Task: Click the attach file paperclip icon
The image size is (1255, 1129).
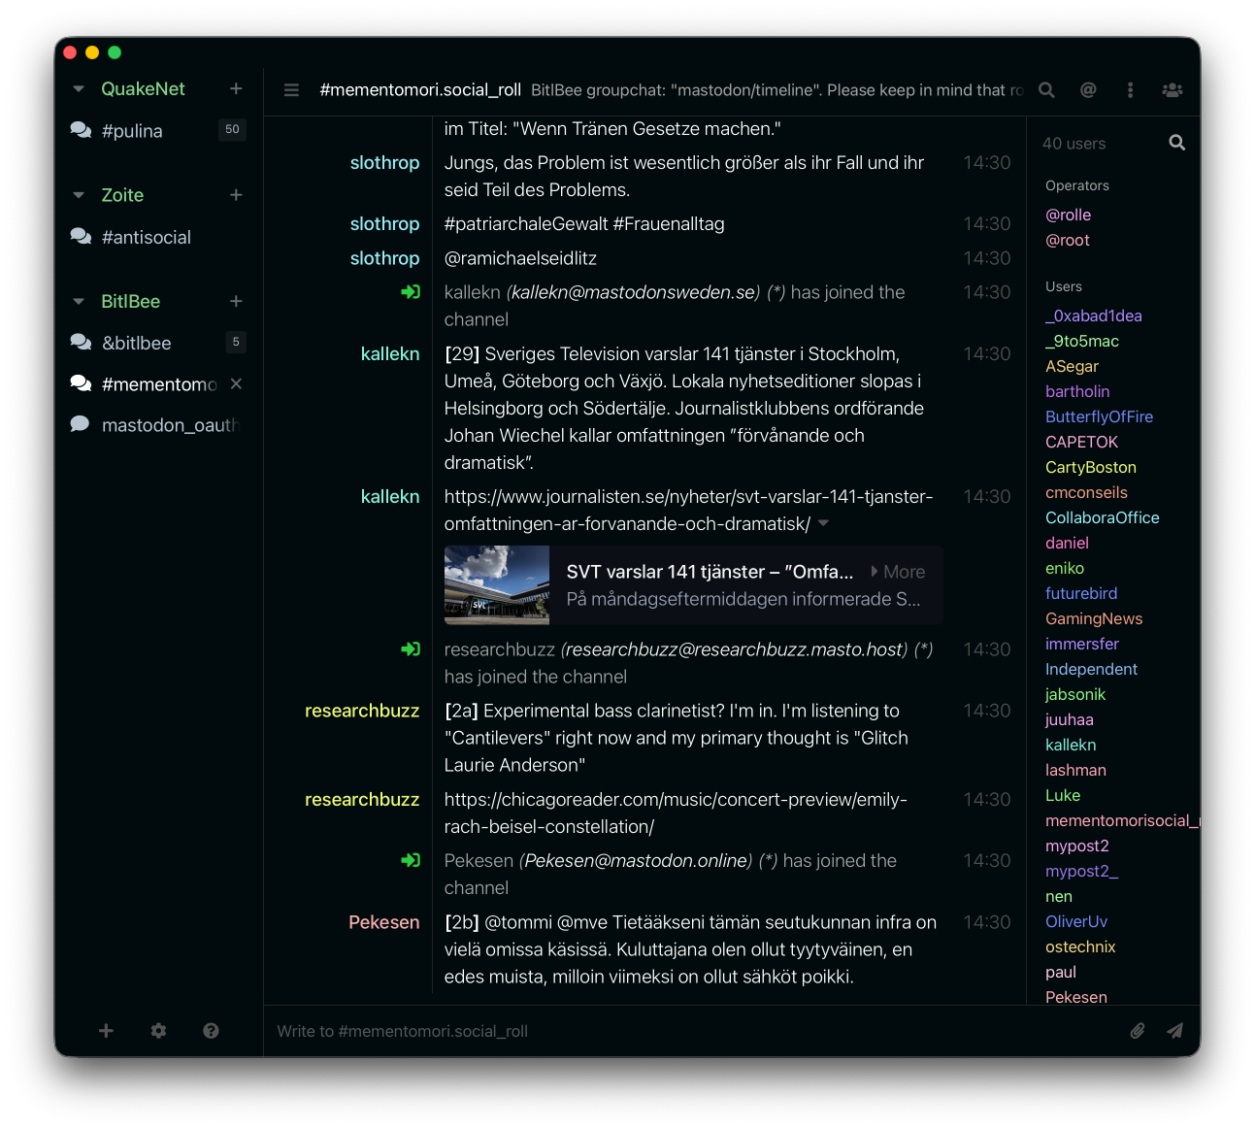Action: [x=1138, y=1031]
